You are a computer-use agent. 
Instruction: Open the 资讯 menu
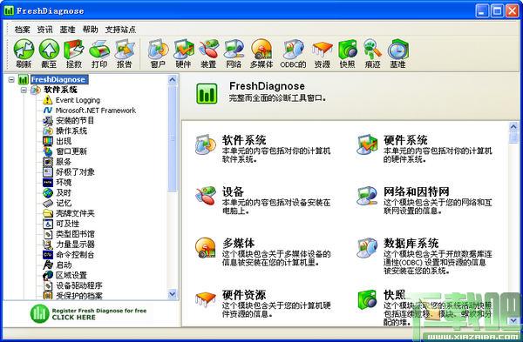pyautogui.click(x=44, y=30)
